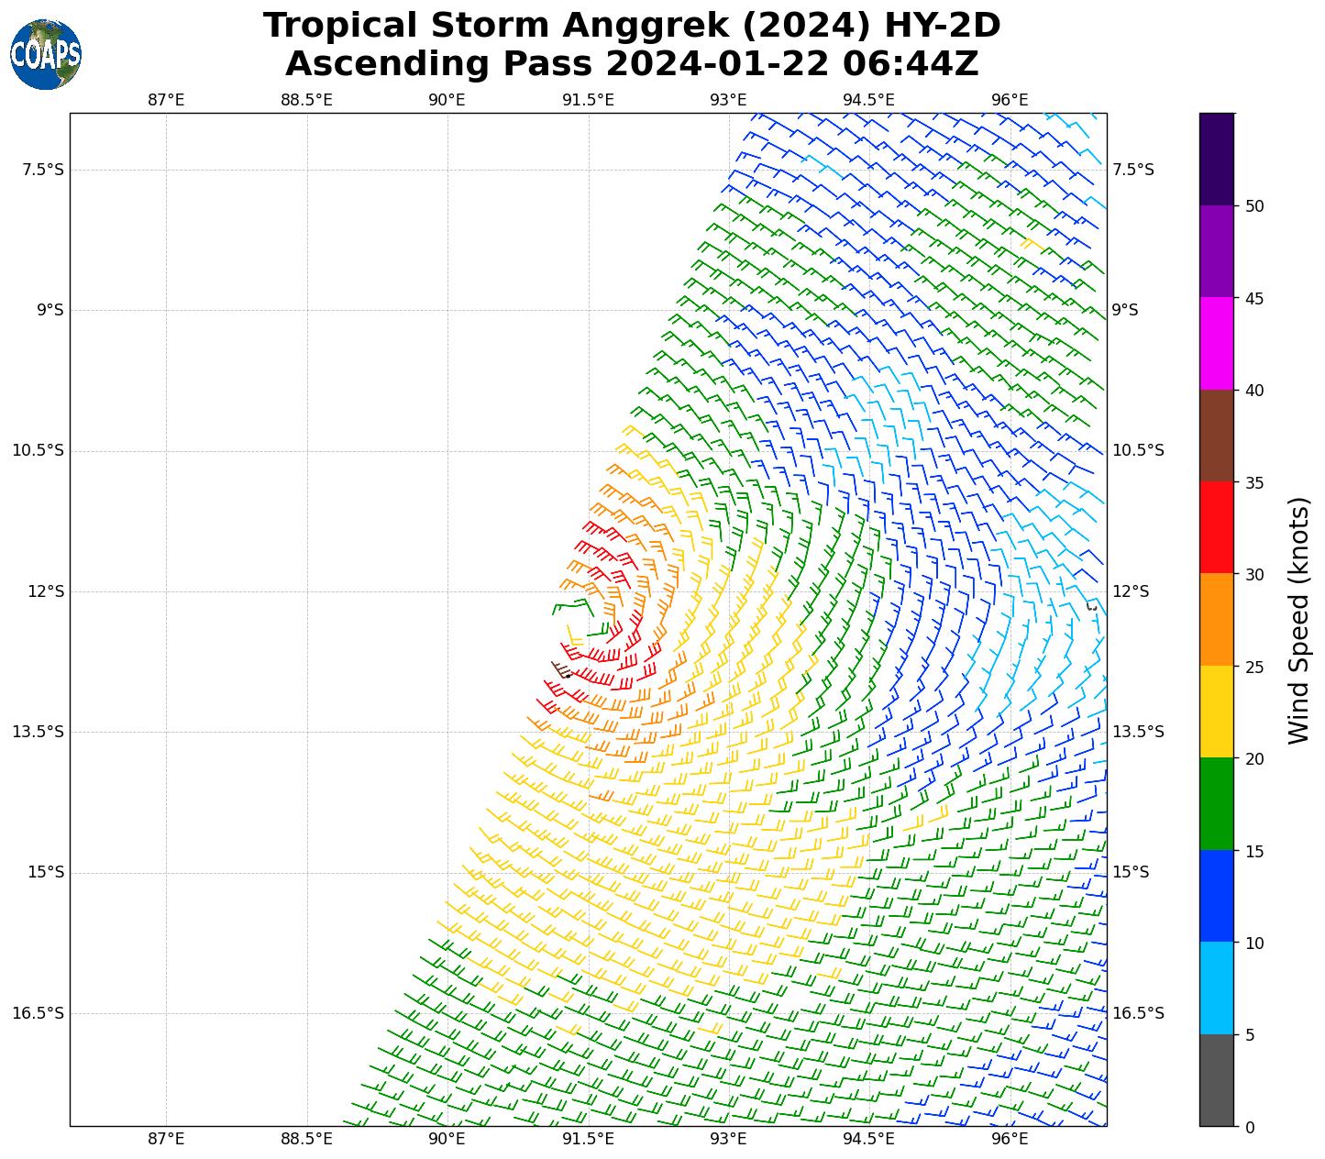
Task: Pick the dark blue 10-15 knots band
Action: (1217, 896)
